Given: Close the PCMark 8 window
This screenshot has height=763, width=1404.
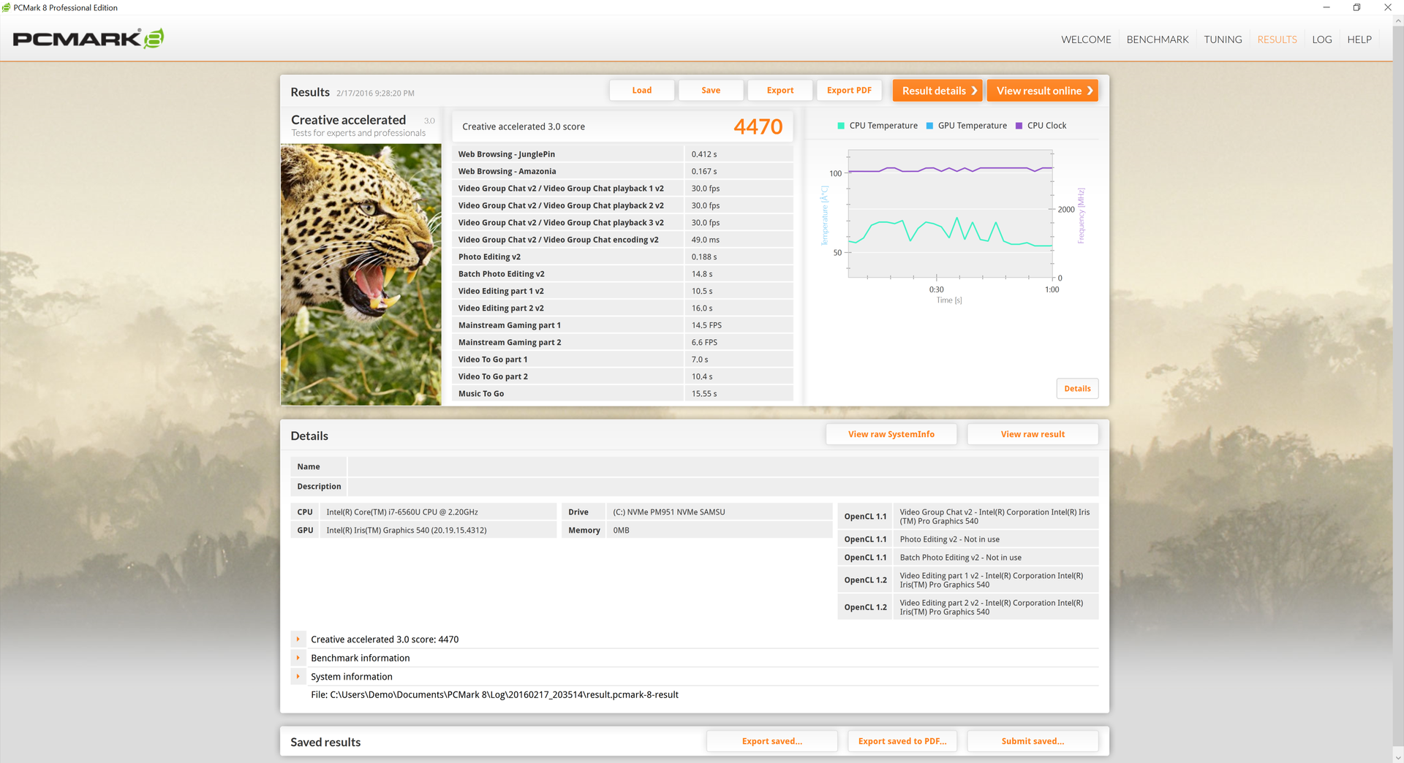Looking at the screenshot, I should 1387,7.
